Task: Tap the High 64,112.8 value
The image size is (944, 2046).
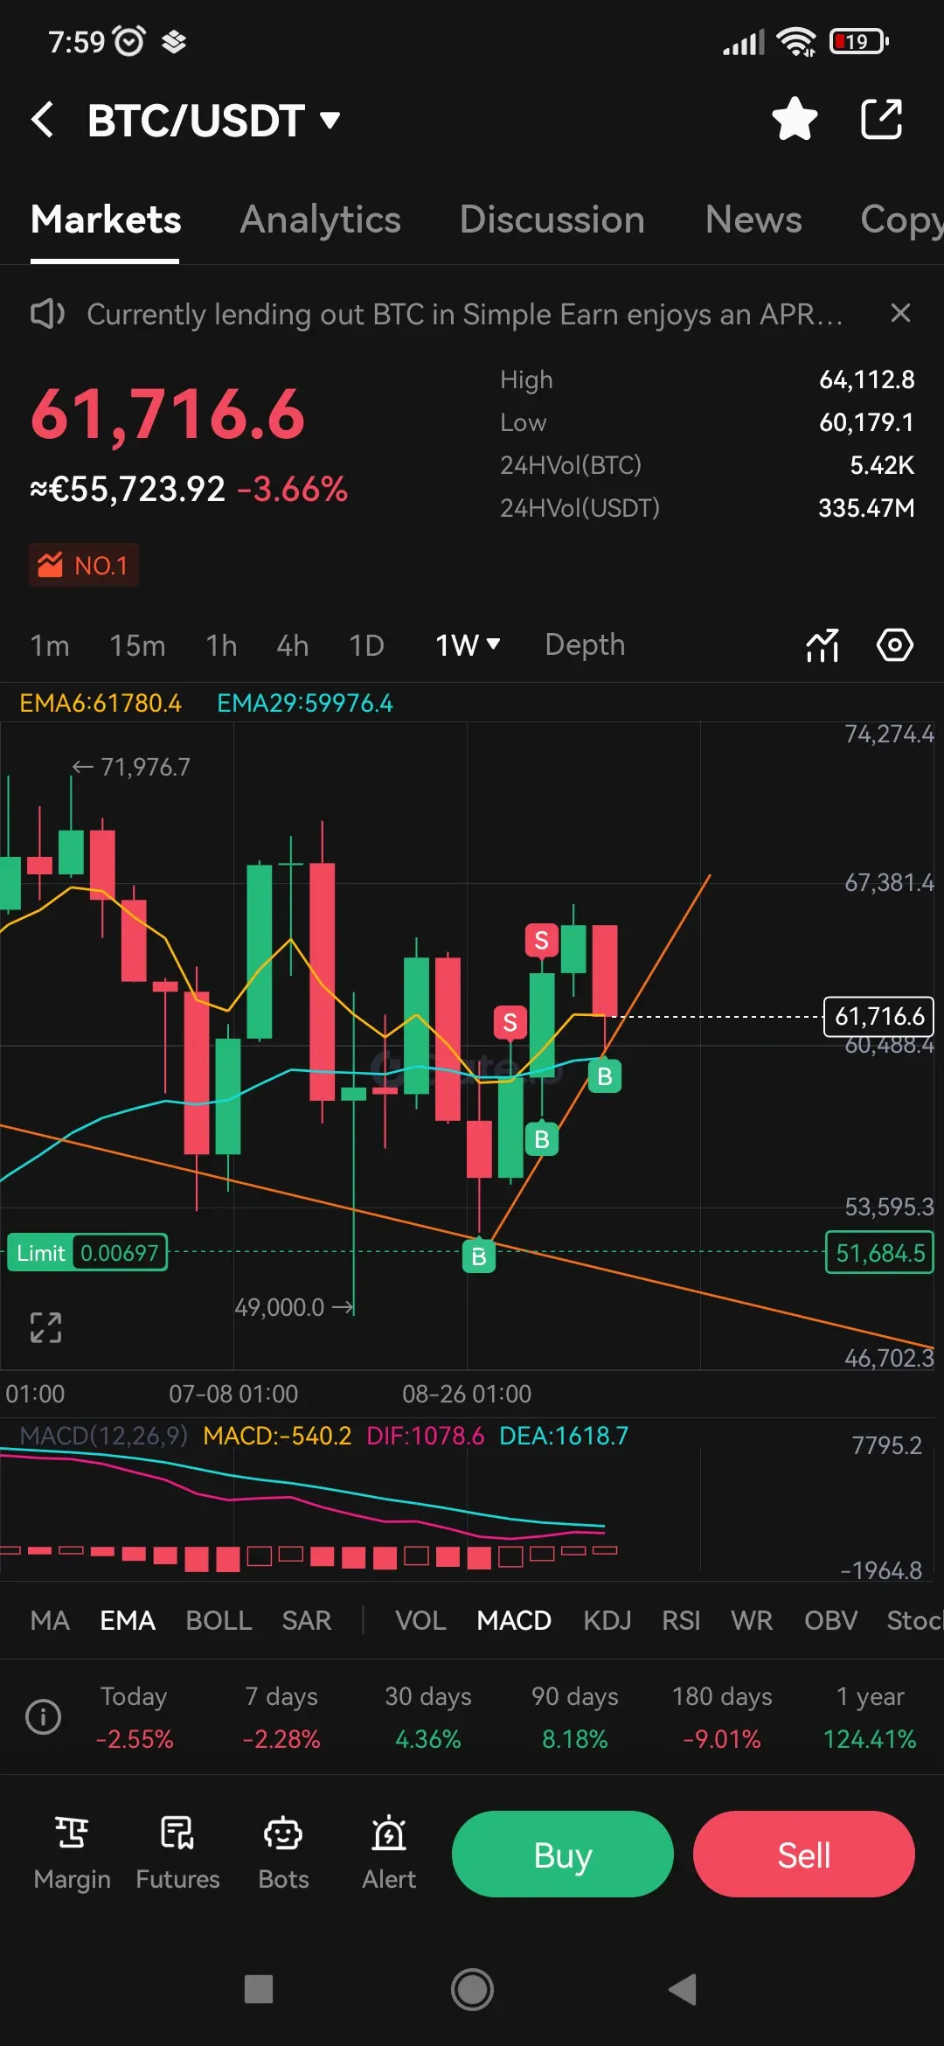Action: tap(867, 379)
